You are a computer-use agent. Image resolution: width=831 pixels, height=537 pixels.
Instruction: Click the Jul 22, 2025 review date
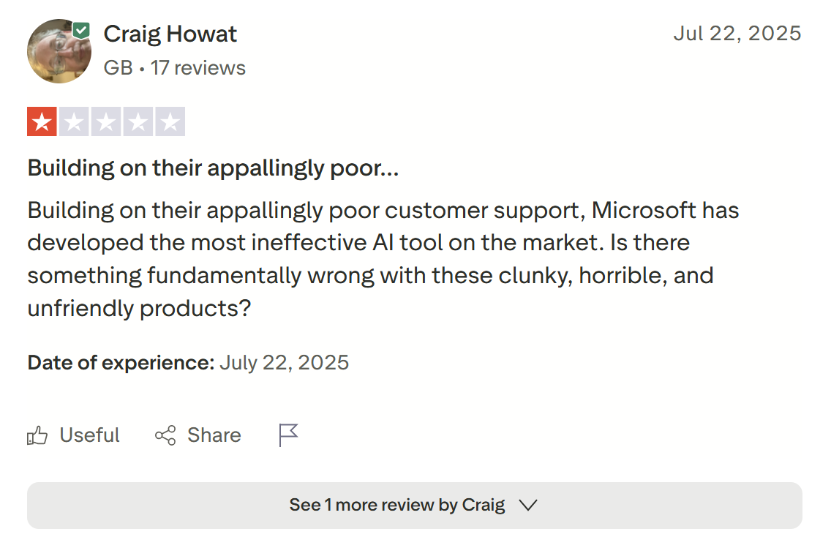point(737,34)
